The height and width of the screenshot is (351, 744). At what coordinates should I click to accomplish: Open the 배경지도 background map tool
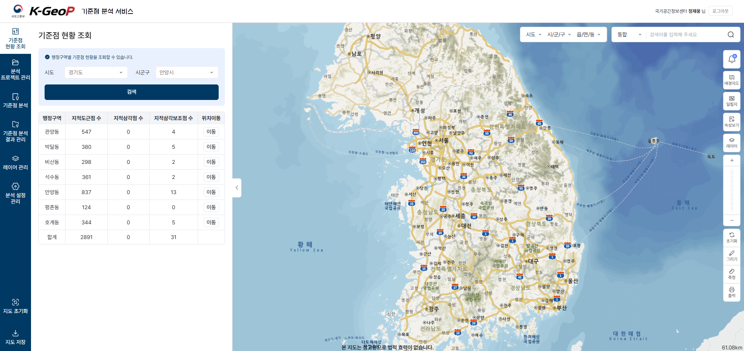[732, 80]
